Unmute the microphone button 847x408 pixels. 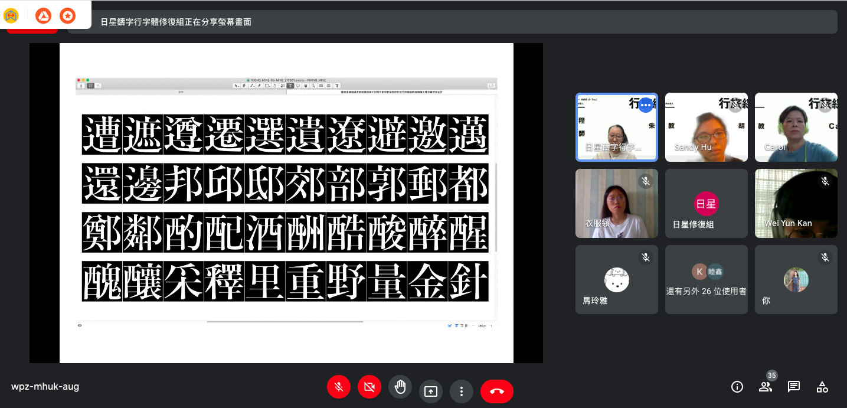[339, 387]
